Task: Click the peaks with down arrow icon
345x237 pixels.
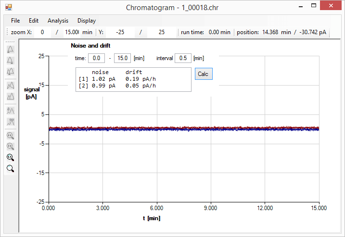Action: (x=10, y=122)
